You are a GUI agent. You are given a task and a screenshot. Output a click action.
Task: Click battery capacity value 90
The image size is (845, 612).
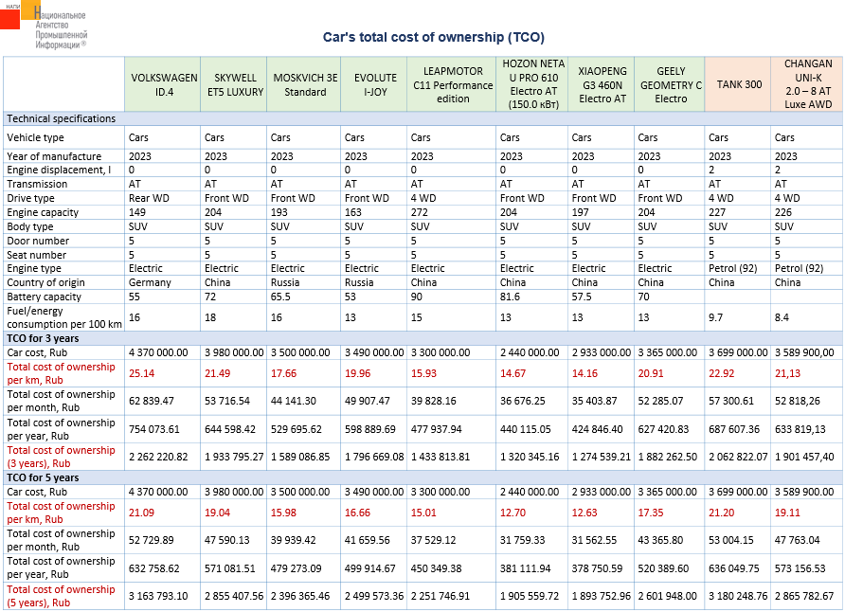(417, 297)
